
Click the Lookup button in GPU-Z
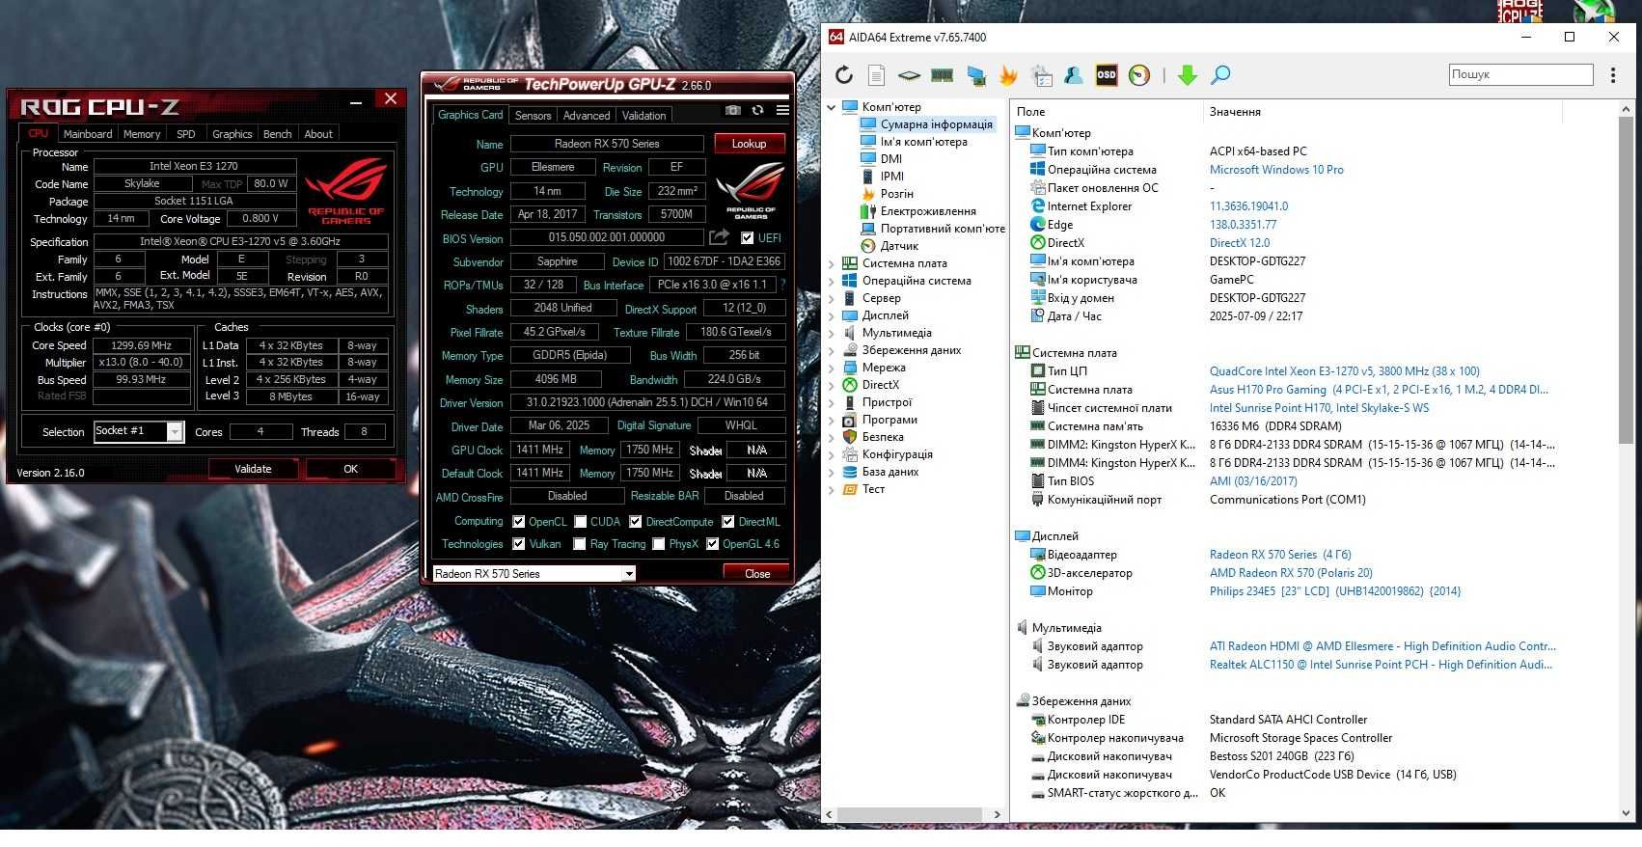pyautogui.click(x=750, y=144)
